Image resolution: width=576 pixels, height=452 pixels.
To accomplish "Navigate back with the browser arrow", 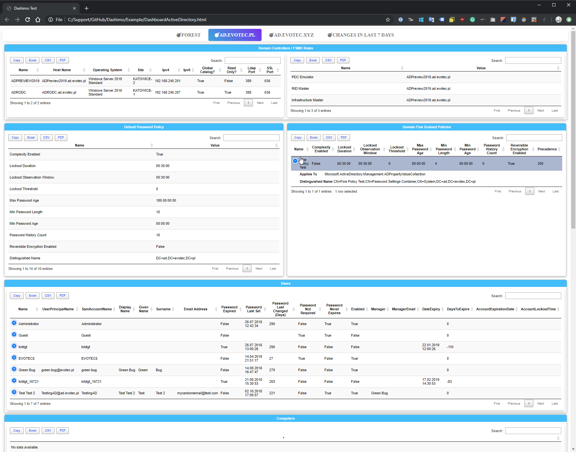I will pyautogui.click(x=7, y=20).
